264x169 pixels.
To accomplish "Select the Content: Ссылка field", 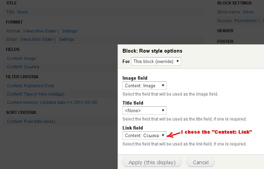I will (x=23, y=67).
